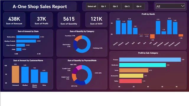Image resolution: width=189 pixels, height=106 pixels.
Task: Select the April profit bar
Action: click(135, 31)
